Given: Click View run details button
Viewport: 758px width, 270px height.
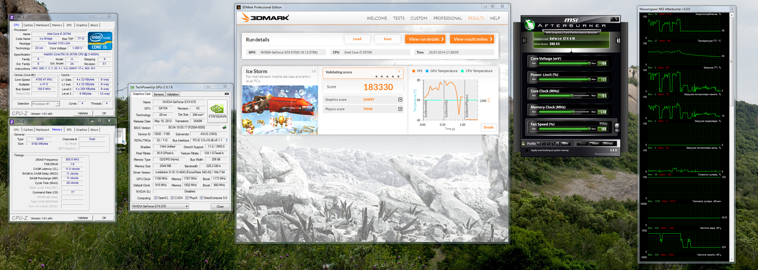Looking at the screenshot, I should point(425,39).
